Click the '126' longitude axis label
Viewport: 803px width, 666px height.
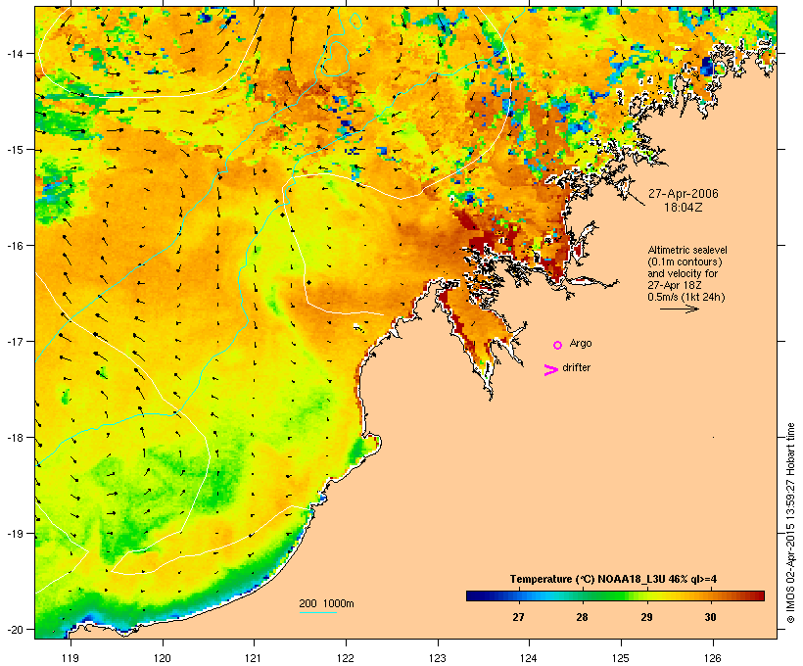tap(713, 658)
